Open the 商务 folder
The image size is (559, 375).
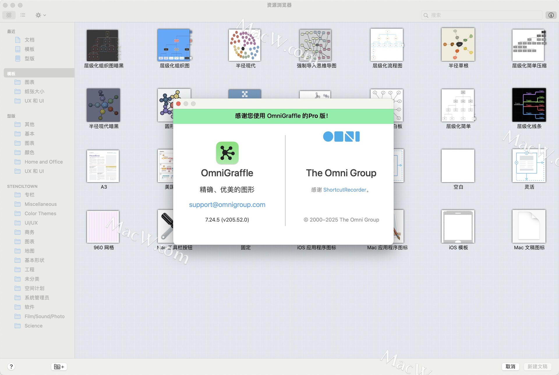tap(29, 232)
